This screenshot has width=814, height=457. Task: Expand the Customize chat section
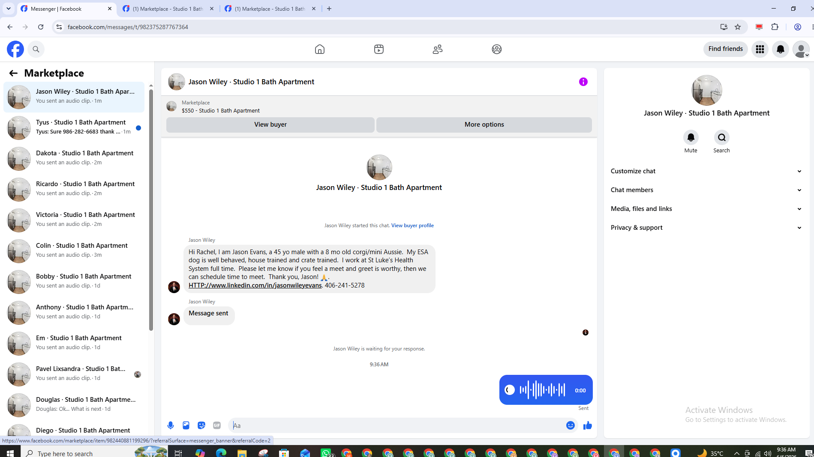[706, 171]
